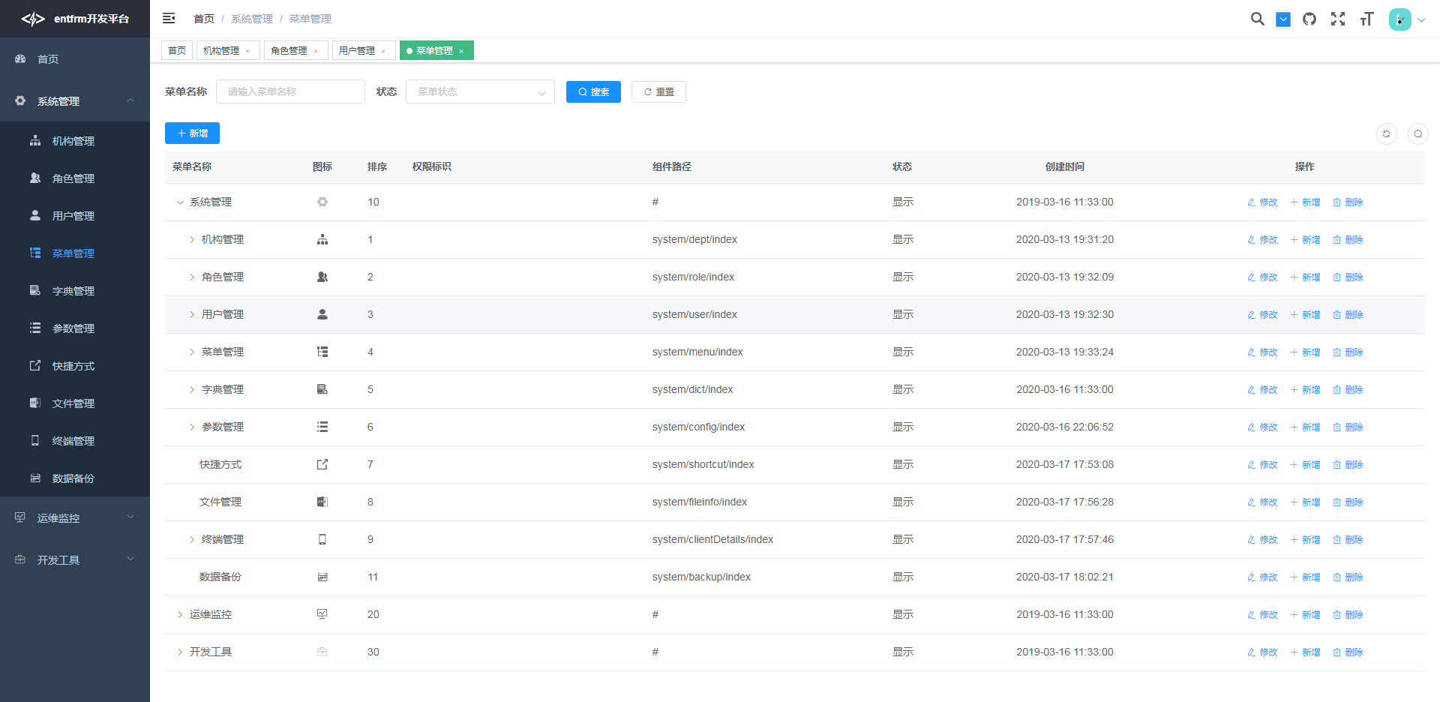Focus the 菜单名称 search input
The image size is (1440, 702).
tap(290, 91)
